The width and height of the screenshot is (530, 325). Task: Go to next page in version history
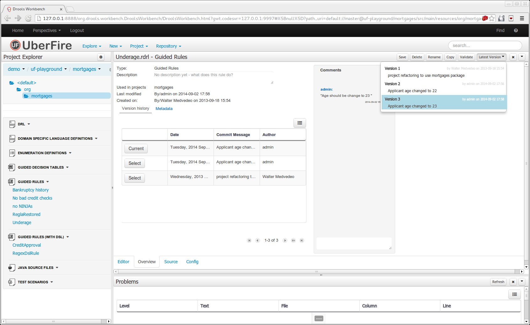[285, 240]
